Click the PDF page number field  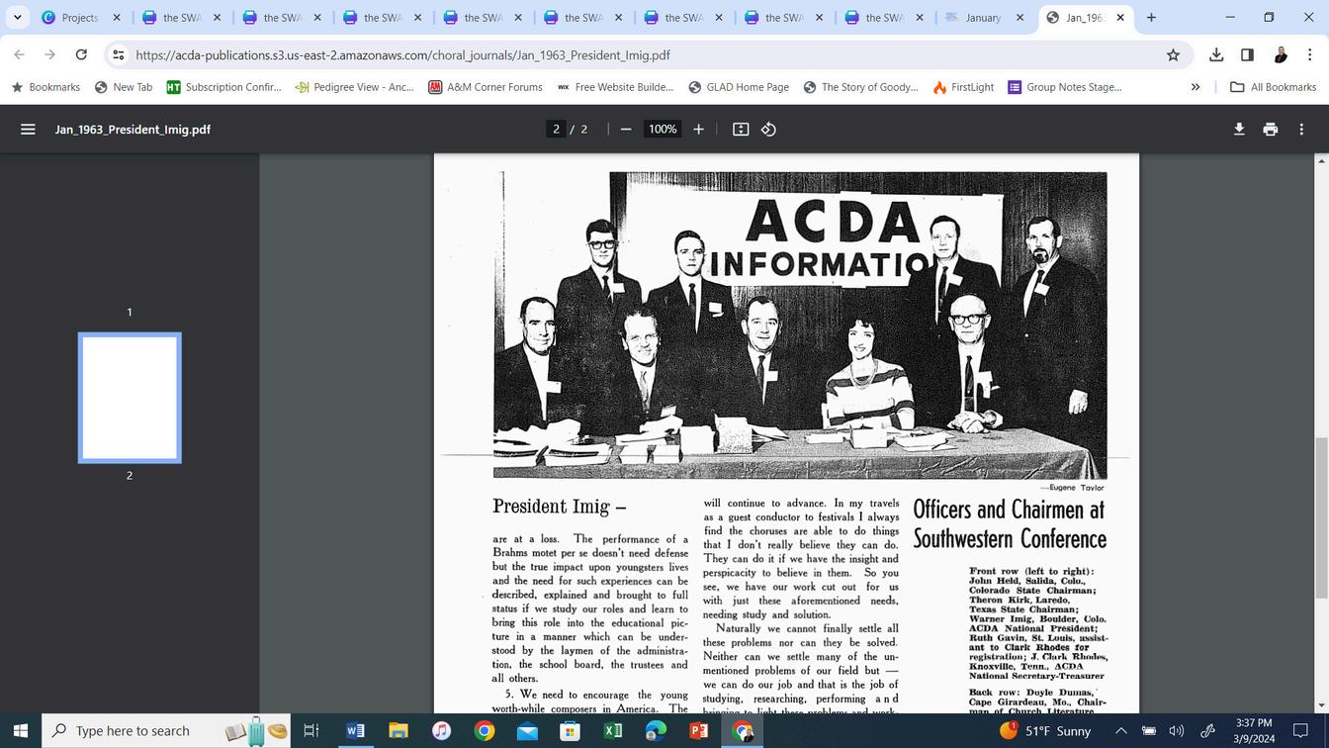click(556, 130)
